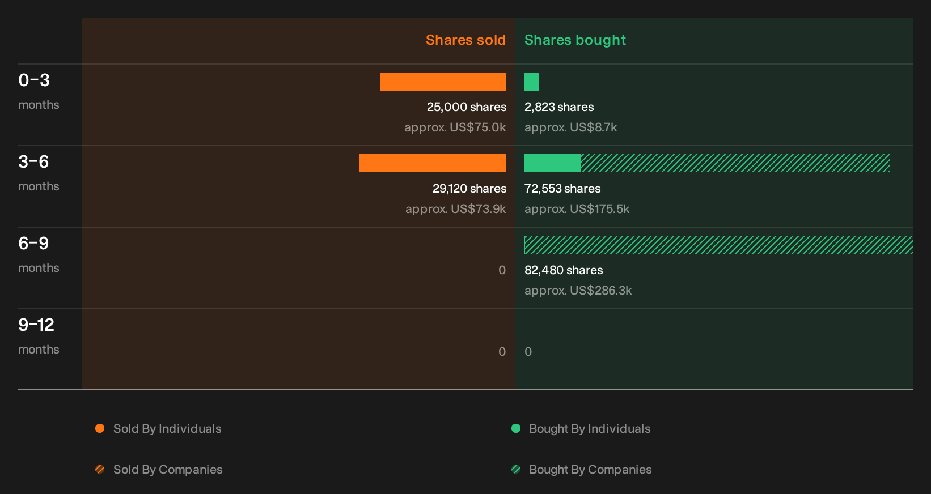Select the 9-12 months row label
The width and height of the screenshot is (931, 494).
click(x=39, y=335)
